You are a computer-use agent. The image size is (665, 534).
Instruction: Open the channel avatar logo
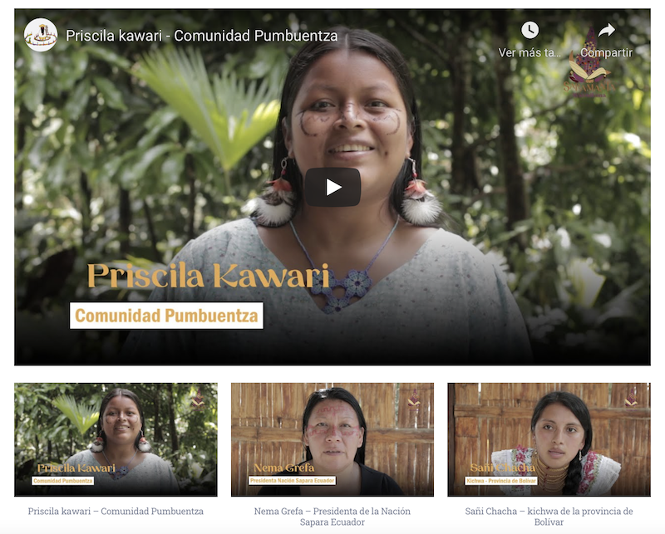41,35
